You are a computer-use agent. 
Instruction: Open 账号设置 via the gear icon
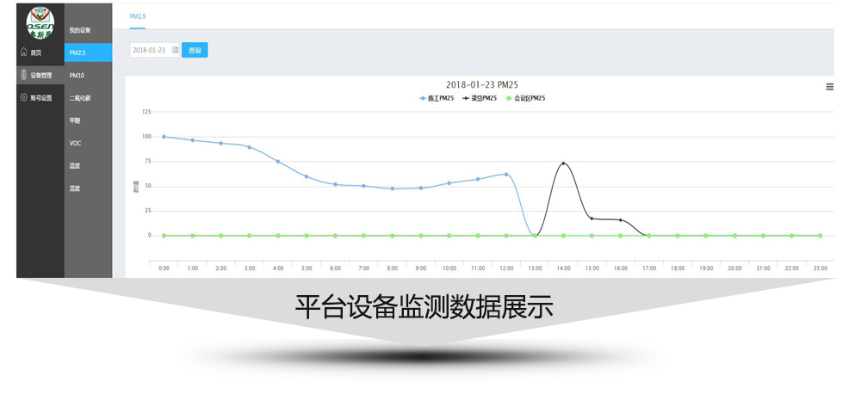[24, 97]
